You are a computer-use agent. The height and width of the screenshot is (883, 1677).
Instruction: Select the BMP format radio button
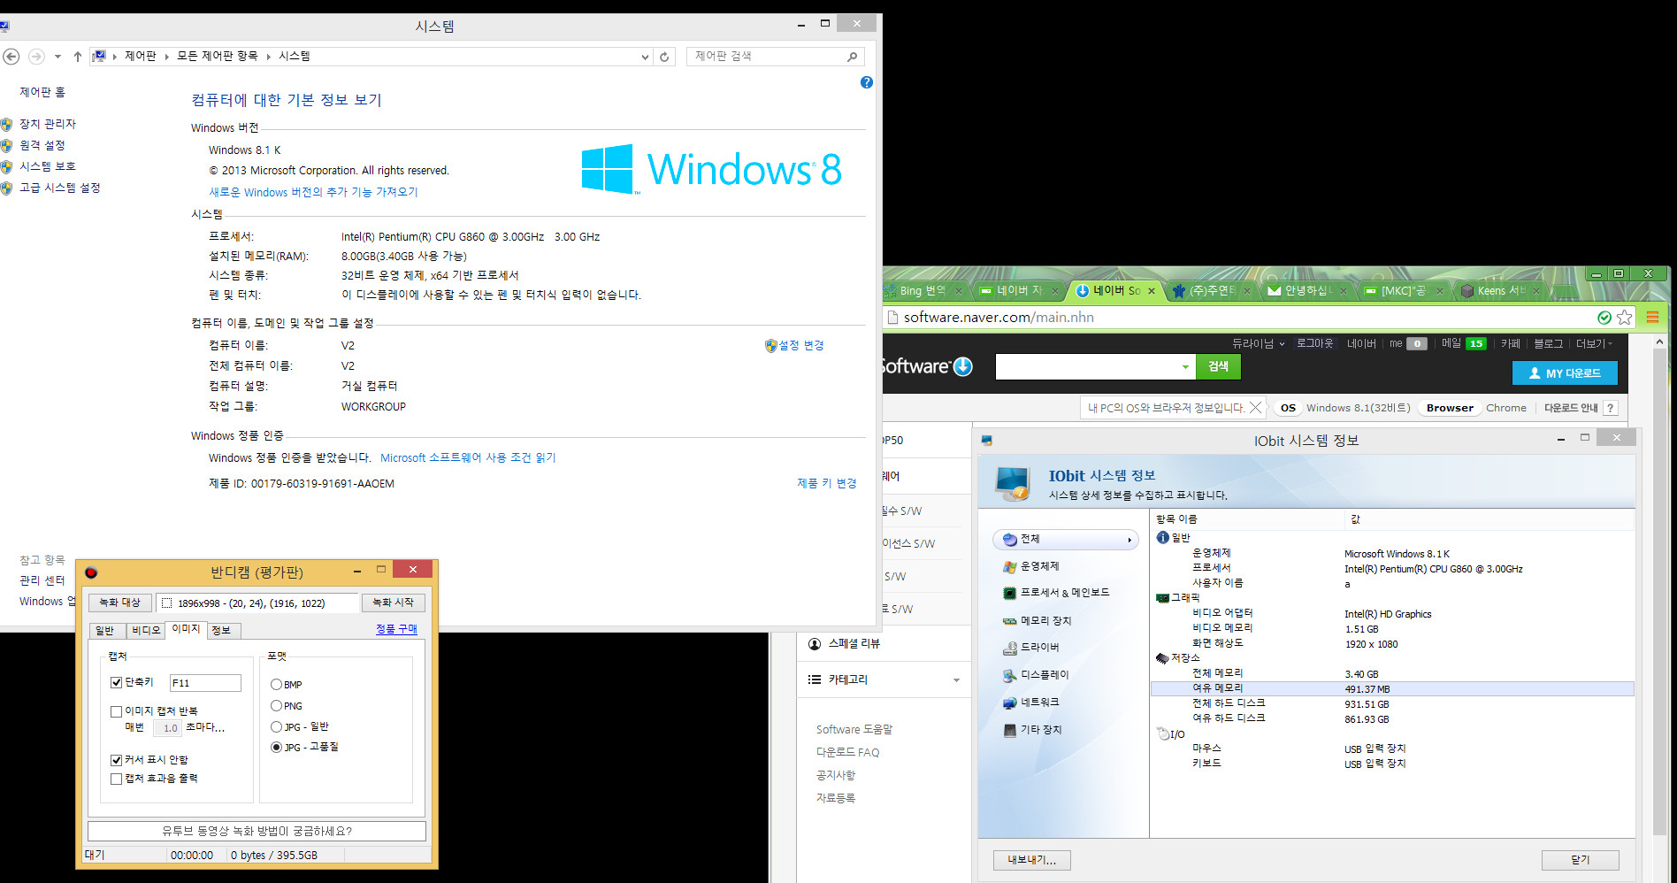(277, 685)
